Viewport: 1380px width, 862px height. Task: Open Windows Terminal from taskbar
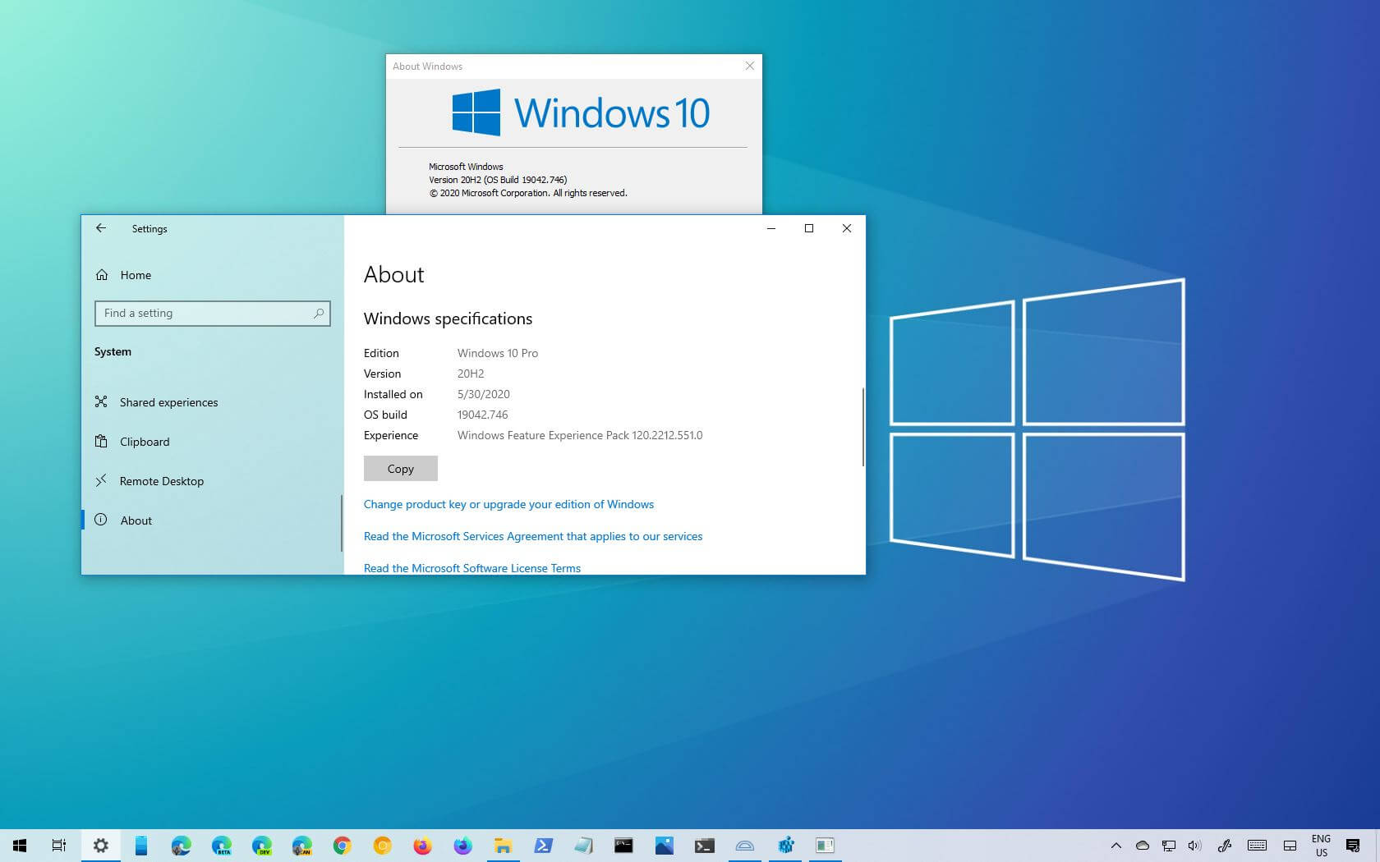(x=704, y=845)
